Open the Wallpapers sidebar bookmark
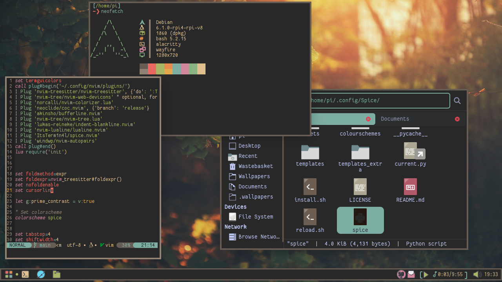The image size is (502, 282). pos(254,176)
